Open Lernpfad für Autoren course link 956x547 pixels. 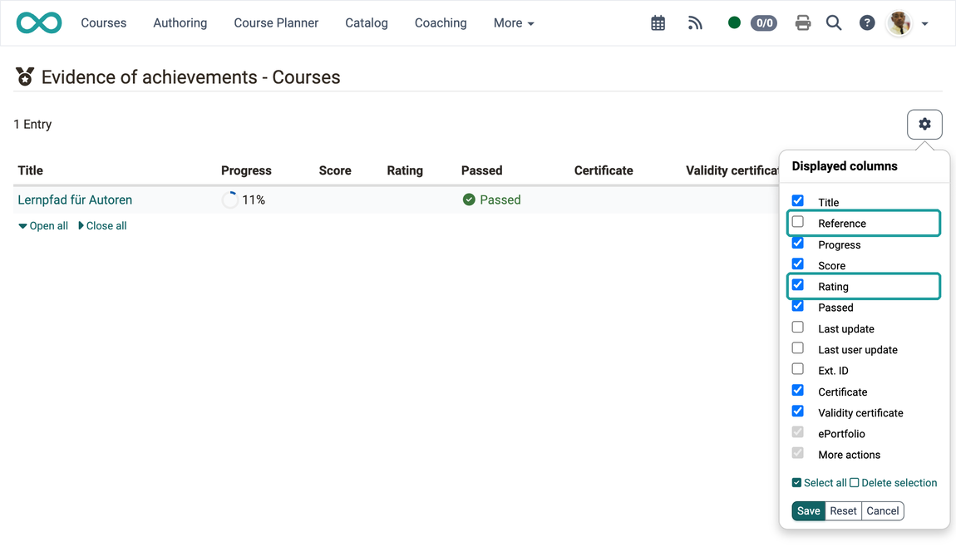click(75, 200)
